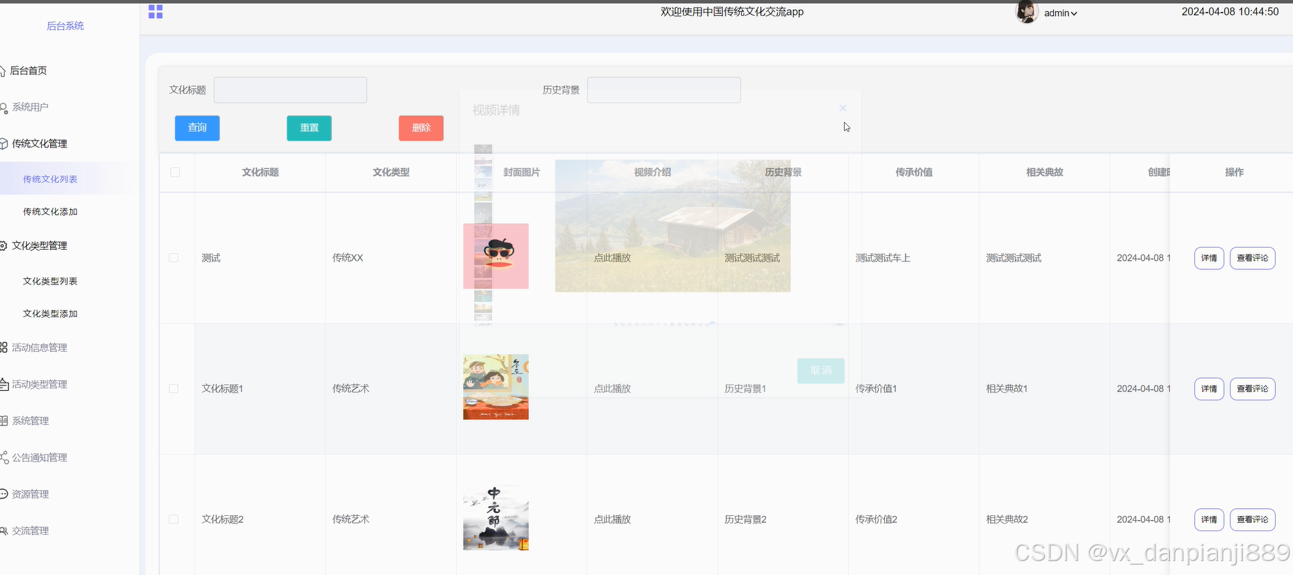The image size is (1293, 575).
Task: Click 详情 button for 文化标题2 row
Action: [x=1209, y=519]
